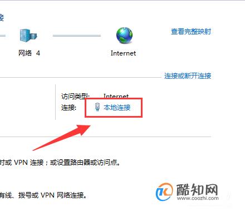Click the www.coozhi.com watermark URL
The width and height of the screenshot is (245, 222).
pyautogui.click(x=198, y=198)
